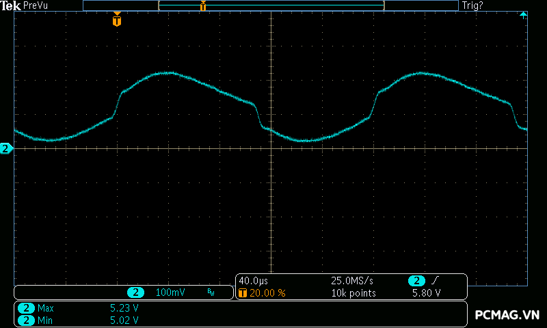The image size is (547, 328).
Task: Click the channel 2 badge next to Max
Action: 26,308
